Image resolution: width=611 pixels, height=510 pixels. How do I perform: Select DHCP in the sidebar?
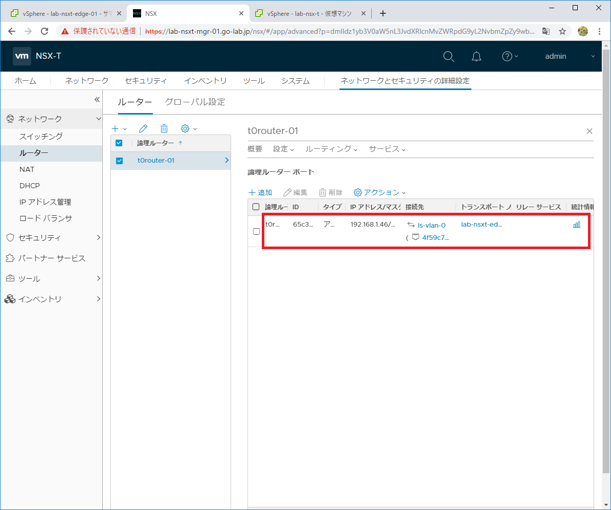(30, 186)
